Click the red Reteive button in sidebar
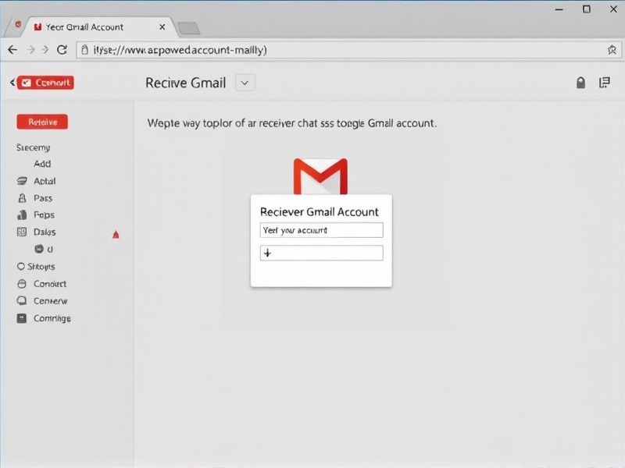Image resolution: width=625 pixels, height=468 pixels. [x=42, y=122]
